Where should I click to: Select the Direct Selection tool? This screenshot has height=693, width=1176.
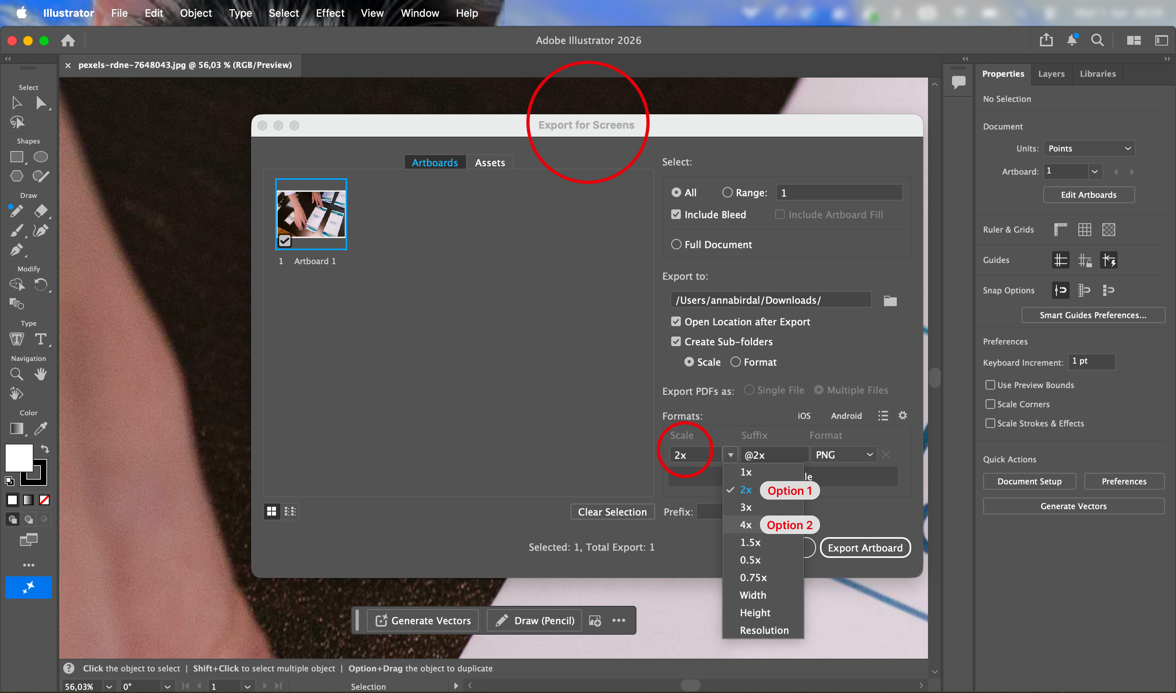tap(41, 103)
